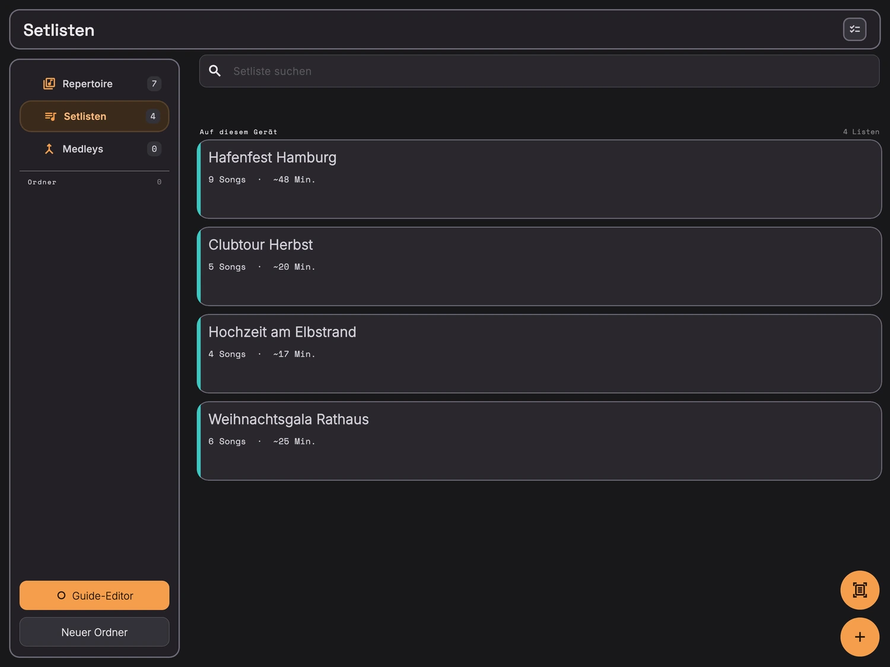This screenshot has width=890, height=667.
Task: Click the Ordner section label
Action: [42, 182]
